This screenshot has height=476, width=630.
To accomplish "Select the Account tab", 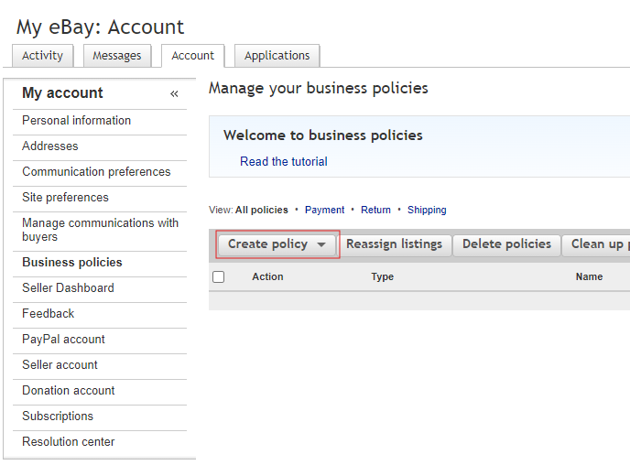I will click(193, 56).
